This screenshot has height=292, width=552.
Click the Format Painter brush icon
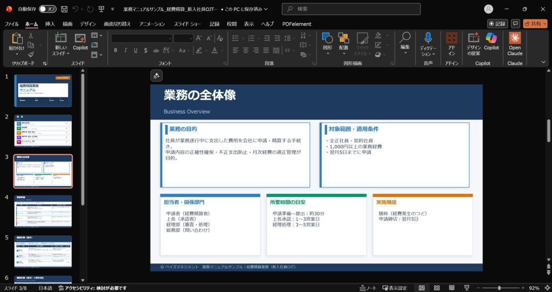pyautogui.click(x=31, y=54)
